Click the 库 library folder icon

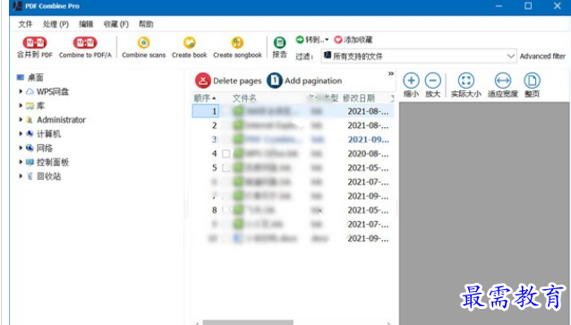click(30, 106)
